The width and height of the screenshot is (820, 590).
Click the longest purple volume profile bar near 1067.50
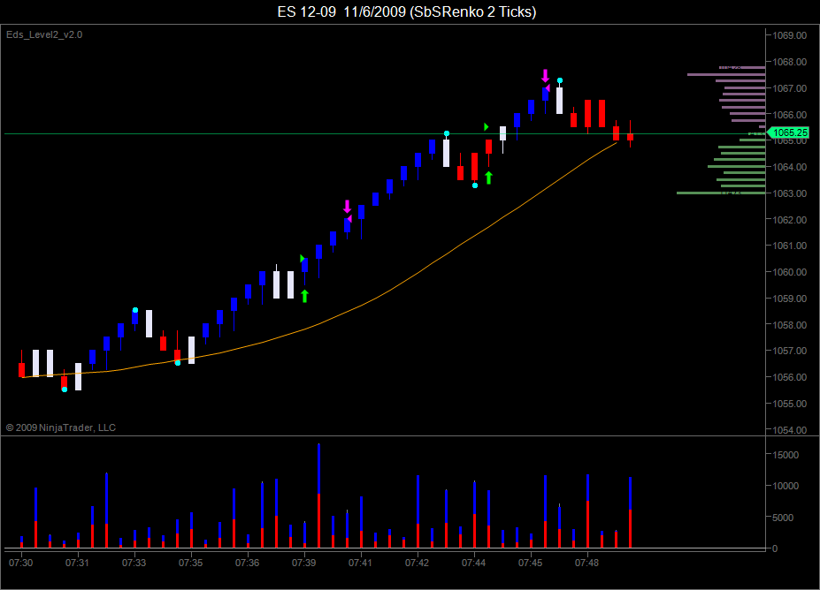[726, 75]
